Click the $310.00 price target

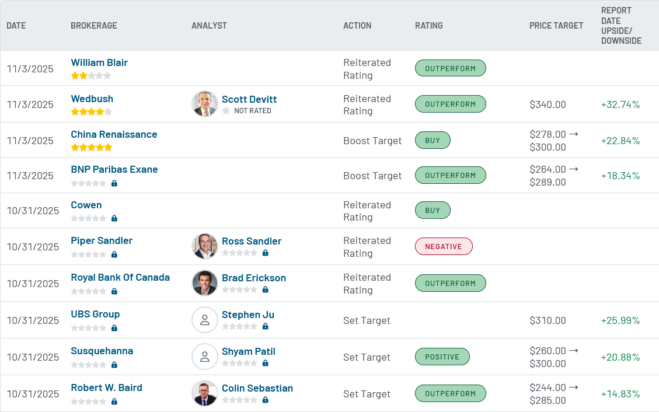tap(548, 320)
